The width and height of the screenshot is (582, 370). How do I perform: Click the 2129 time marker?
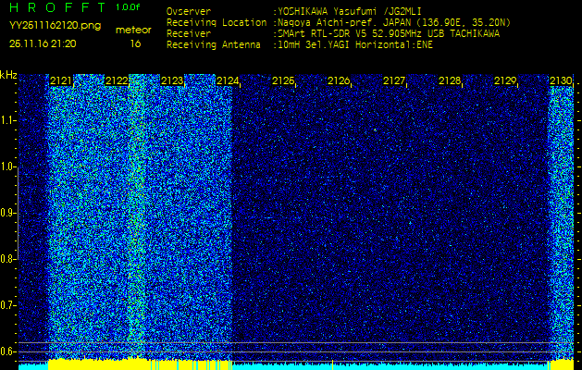(505, 80)
